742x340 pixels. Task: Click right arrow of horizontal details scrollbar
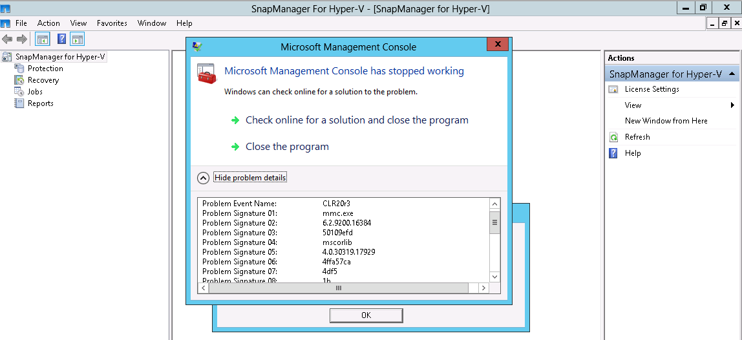(483, 288)
